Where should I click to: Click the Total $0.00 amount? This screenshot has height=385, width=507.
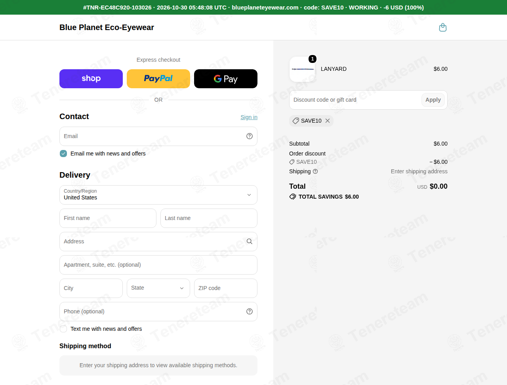coord(438,186)
